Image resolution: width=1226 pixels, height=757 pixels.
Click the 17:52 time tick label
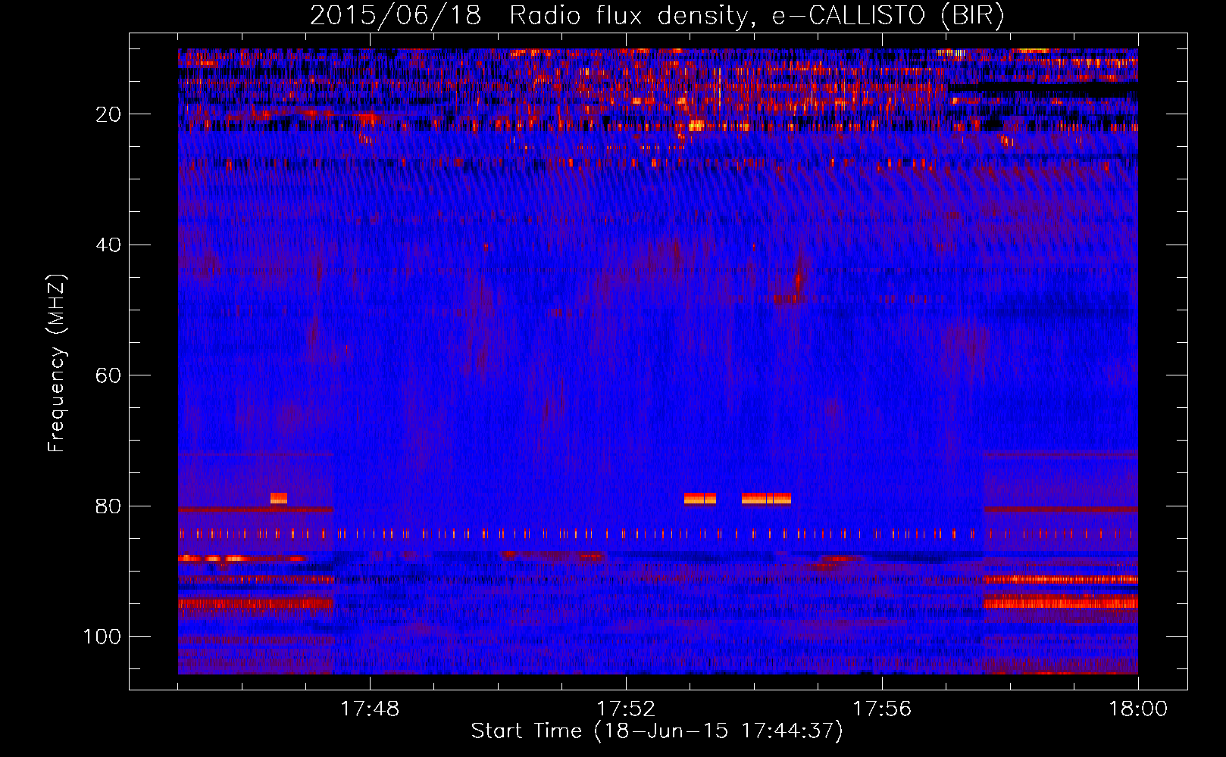pyautogui.click(x=626, y=709)
